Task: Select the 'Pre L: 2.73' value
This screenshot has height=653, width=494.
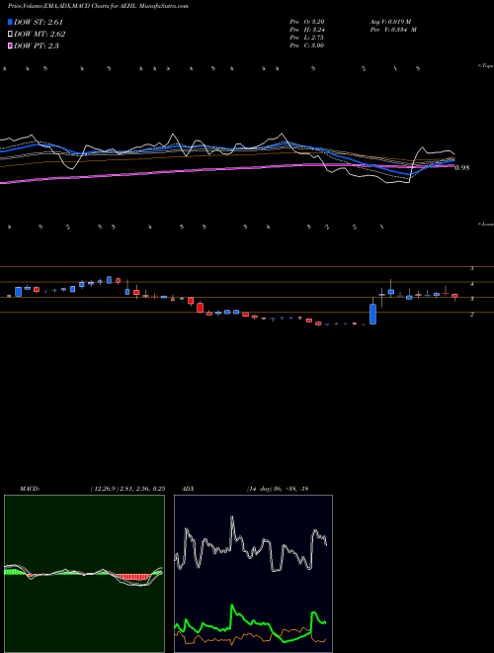Action: [307, 37]
